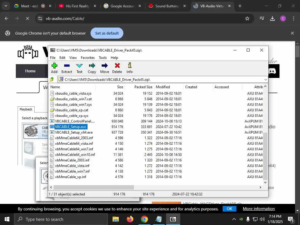Select vbaudio_cable_xp.sys file

point(71,115)
